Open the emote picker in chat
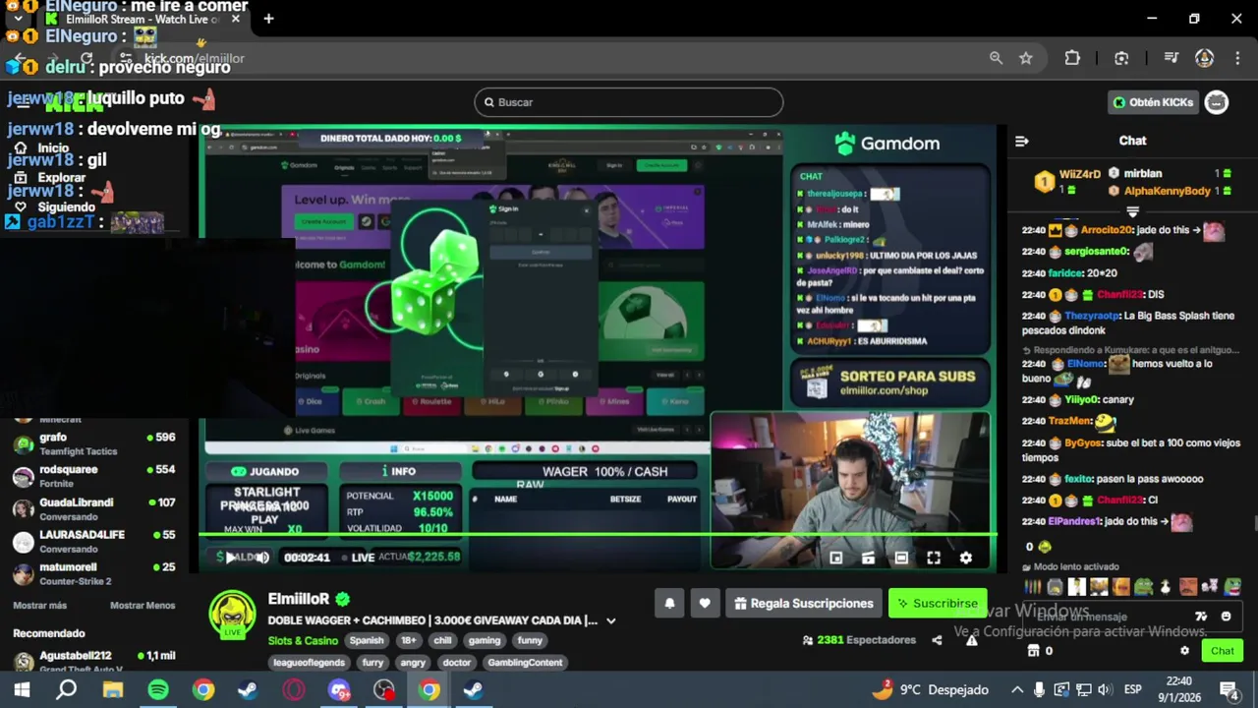Screen dimensions: 1258x708 [1226, 617]
